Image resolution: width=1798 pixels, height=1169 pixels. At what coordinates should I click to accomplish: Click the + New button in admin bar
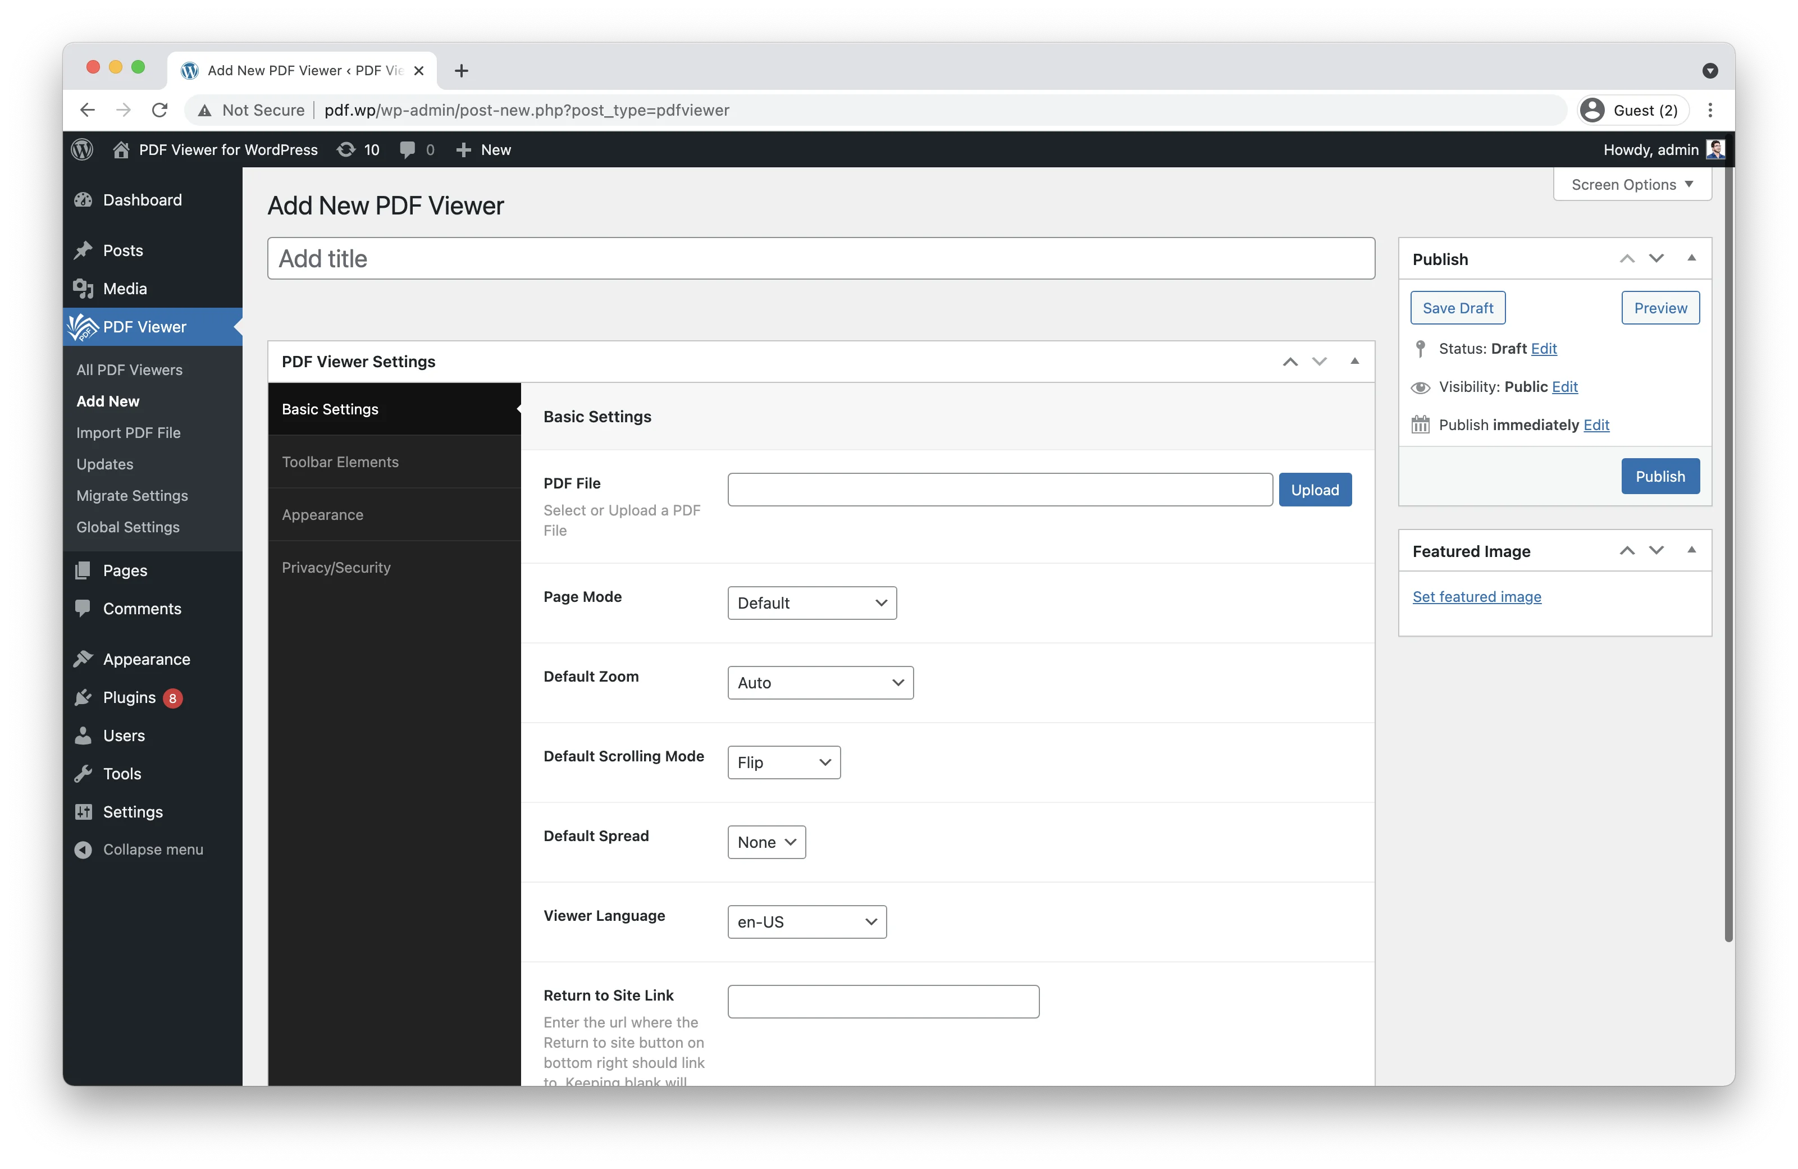coord(483,149)
